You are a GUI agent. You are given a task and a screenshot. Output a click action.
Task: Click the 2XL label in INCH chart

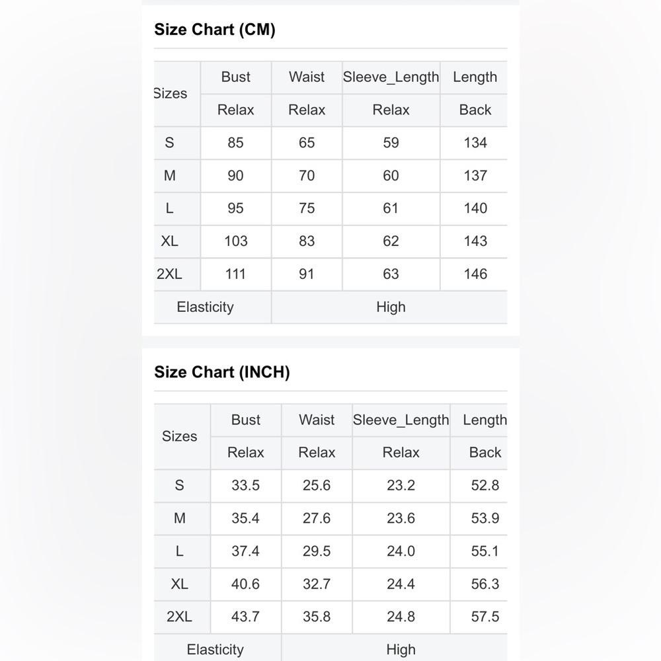[180, 617]
